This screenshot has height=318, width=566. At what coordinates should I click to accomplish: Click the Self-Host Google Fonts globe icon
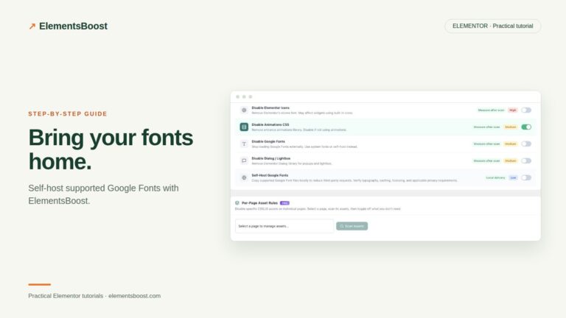244,177
